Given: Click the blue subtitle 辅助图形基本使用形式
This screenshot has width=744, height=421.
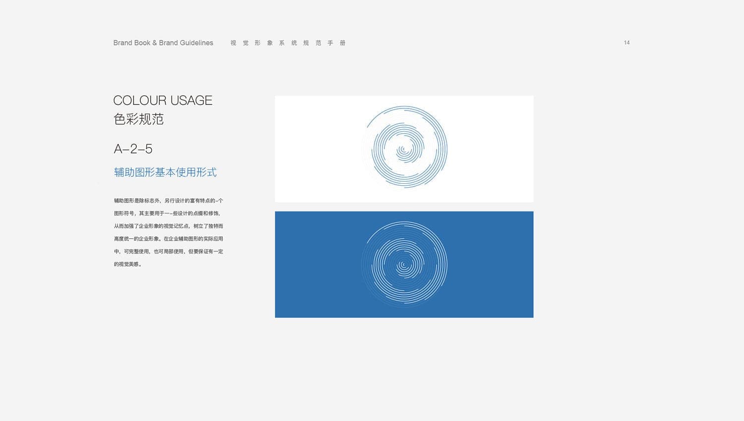Looking at the screenshot, I should point(165,172).
